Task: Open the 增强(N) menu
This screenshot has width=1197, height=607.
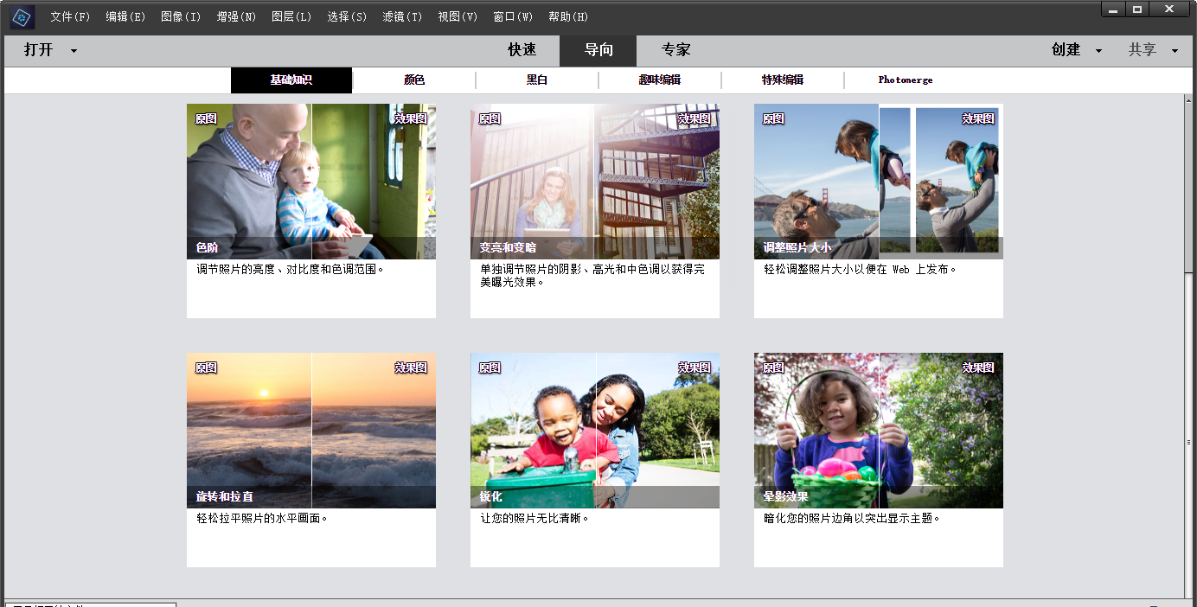Action: coord(236,17)
